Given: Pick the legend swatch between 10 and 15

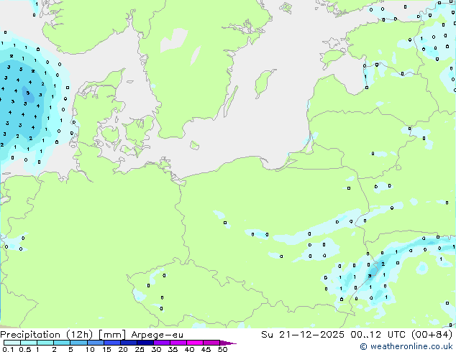Looking at the screenshot, I should click(95, 343).
